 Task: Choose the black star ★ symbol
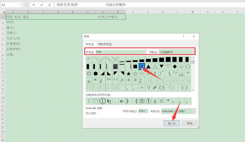[129, 74]
